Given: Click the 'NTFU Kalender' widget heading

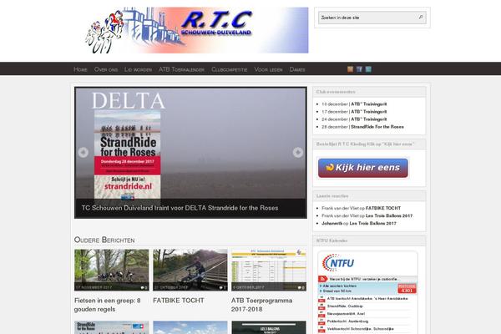Looking at the screenshot, I should (331, 240).
